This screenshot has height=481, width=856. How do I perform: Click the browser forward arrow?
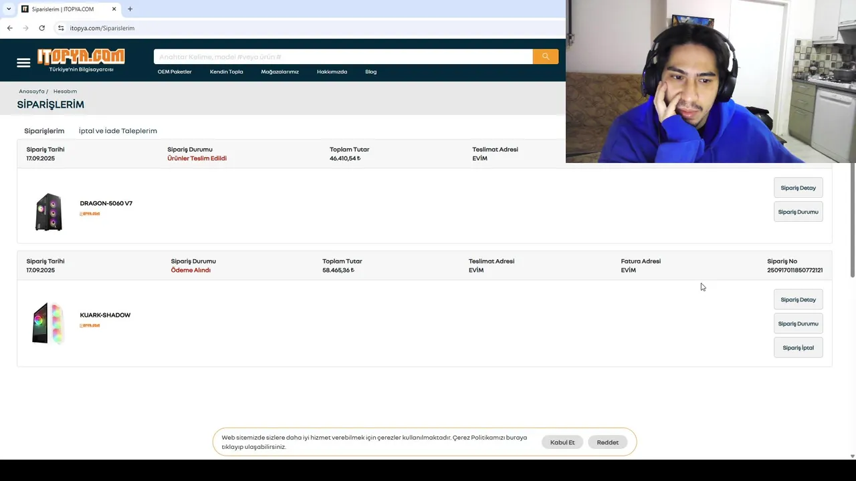click(25, 28)
